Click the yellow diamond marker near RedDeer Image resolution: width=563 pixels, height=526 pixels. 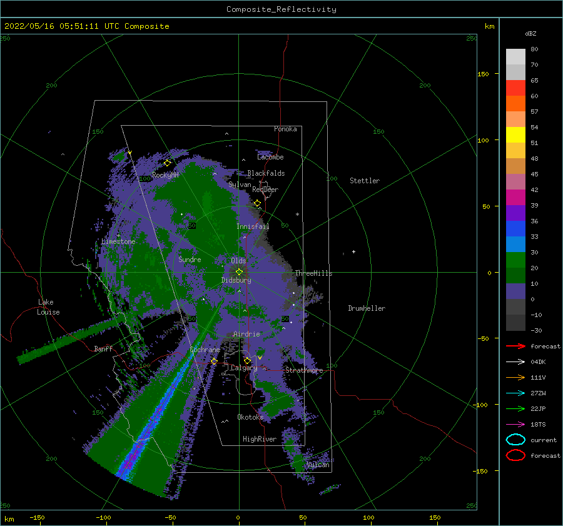(x=258, y=203)
